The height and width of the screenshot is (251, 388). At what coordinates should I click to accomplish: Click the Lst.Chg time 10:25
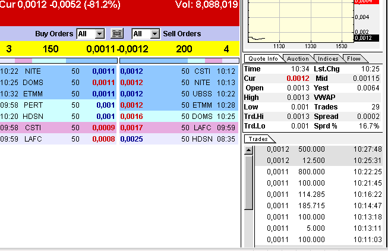(x=370, y=69)
